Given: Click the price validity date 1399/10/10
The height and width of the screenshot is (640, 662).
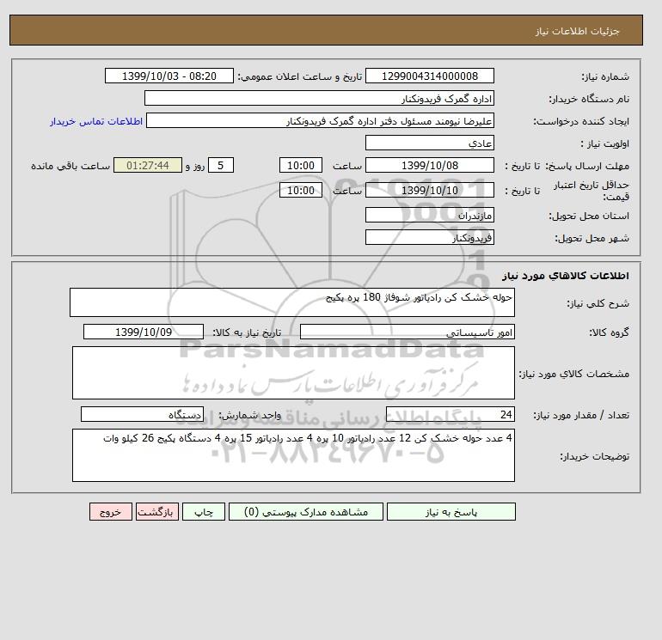Looking at the screenshot, I should coord(430,190).
